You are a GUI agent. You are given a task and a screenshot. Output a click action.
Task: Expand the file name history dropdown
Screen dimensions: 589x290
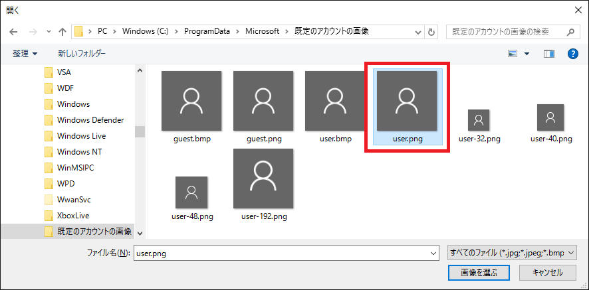click(433, 252)
